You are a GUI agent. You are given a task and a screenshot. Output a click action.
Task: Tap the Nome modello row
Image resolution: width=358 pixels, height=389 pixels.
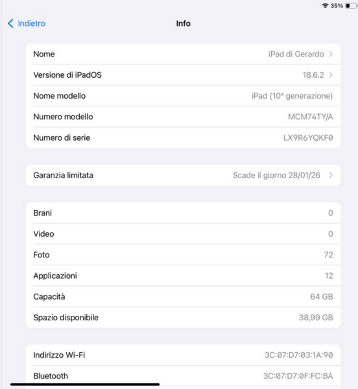click(x=183, y=96)
